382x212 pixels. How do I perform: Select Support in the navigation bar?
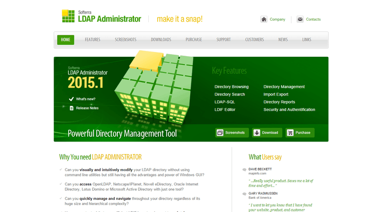point(223,40)
